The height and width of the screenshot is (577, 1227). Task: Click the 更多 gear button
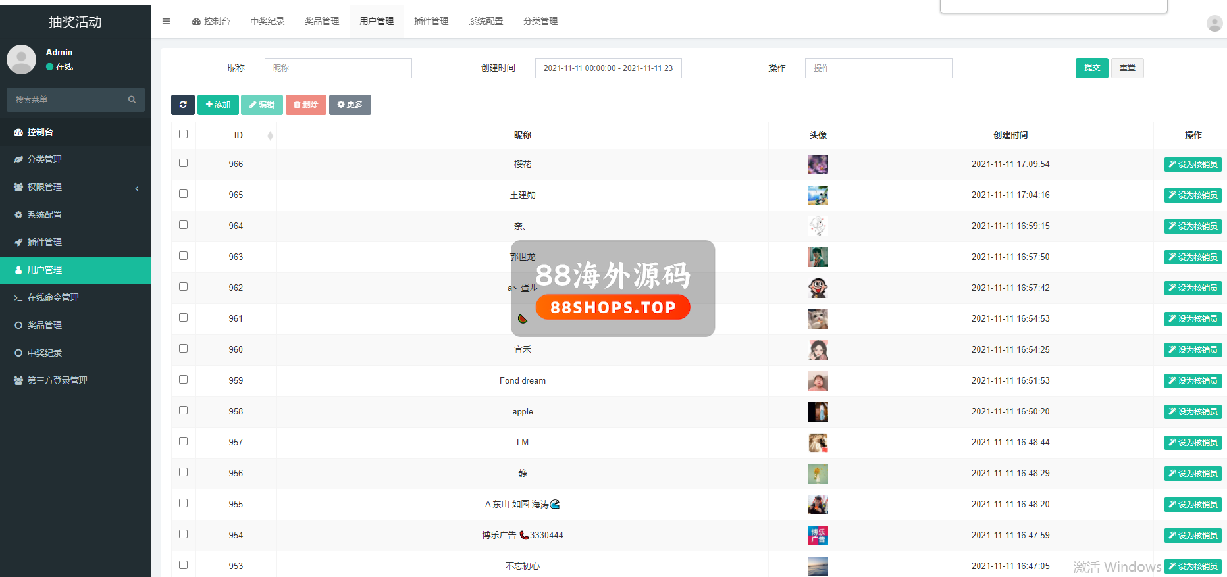[x=350, y=105]
